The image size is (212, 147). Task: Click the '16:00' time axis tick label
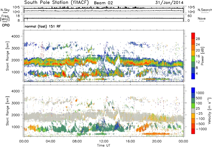[x=130, y=141]
